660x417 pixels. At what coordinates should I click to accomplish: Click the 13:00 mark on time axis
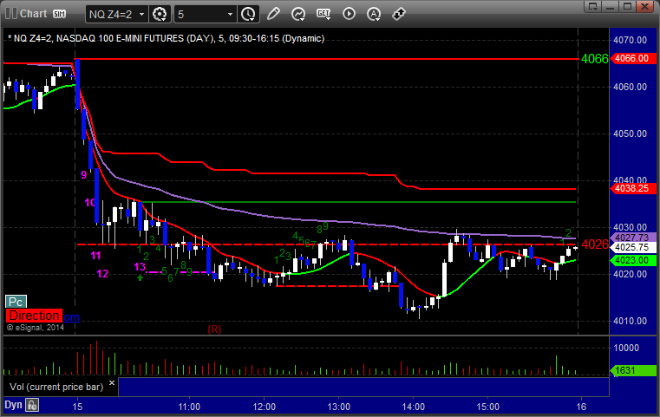[338, 407]
